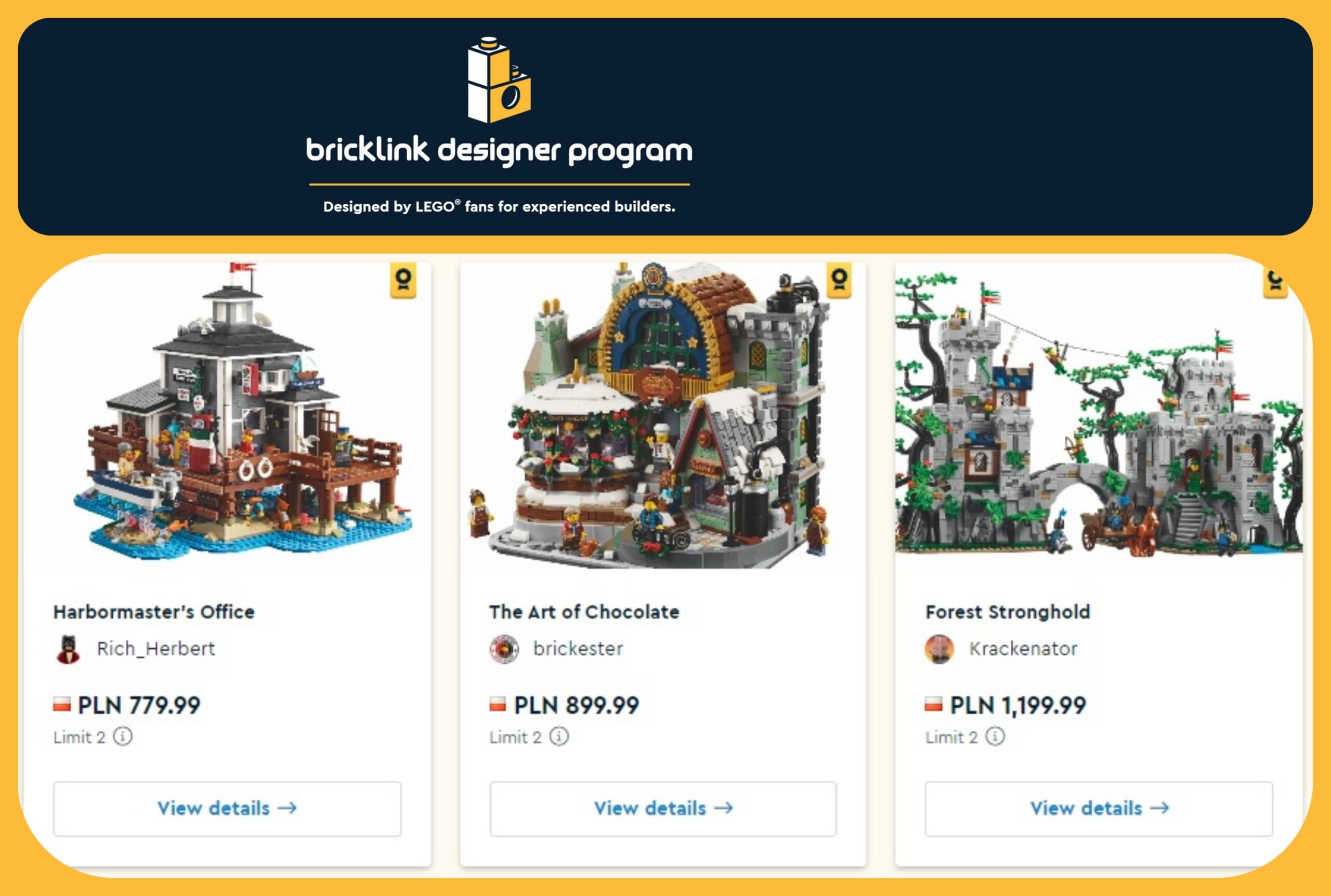Screen dimensions: 1331x896
Task: Open the Harbormaster's Office title link
Action: click(x=154, y=612)
